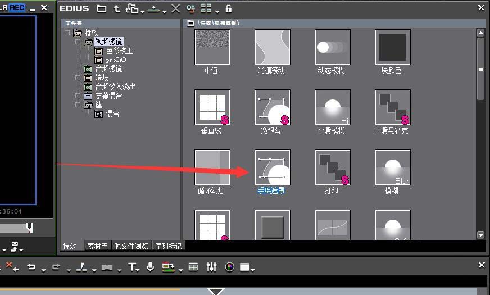Open the vectorscope color wheel icon
Screen dimensions: 490x295
(229, 267)
